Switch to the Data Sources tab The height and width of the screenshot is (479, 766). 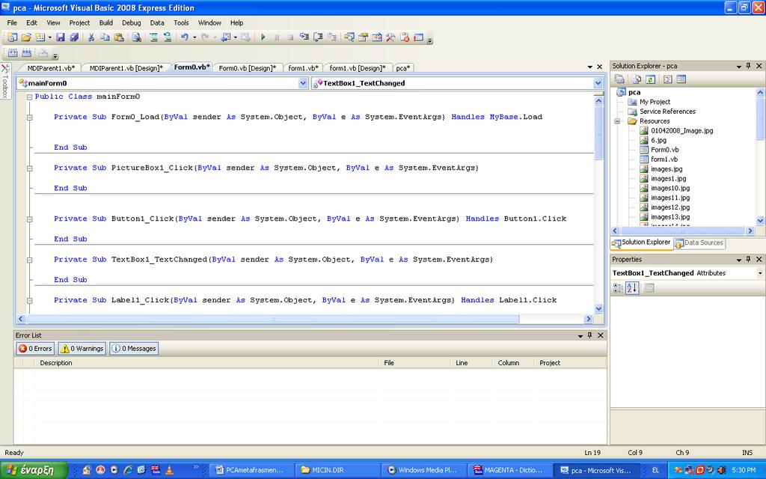pyautogui.click(x=699, y=243)
